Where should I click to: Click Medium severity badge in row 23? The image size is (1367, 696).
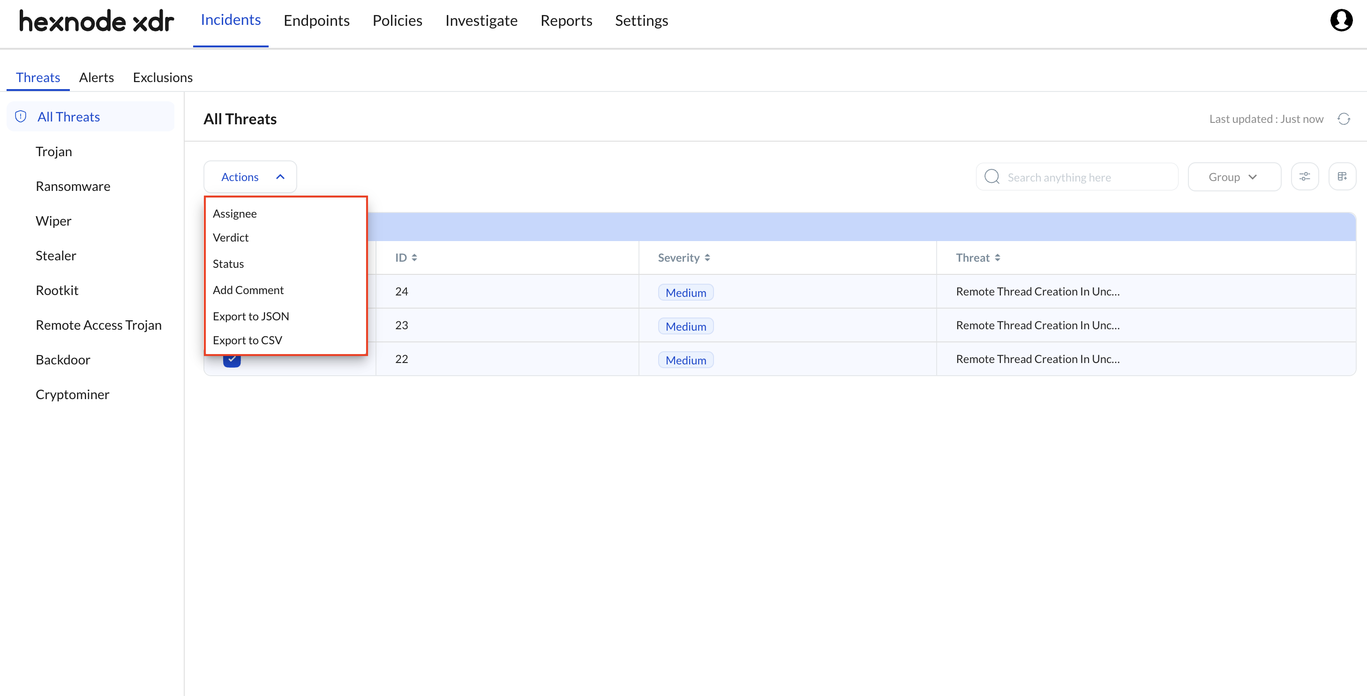[686, 326]
